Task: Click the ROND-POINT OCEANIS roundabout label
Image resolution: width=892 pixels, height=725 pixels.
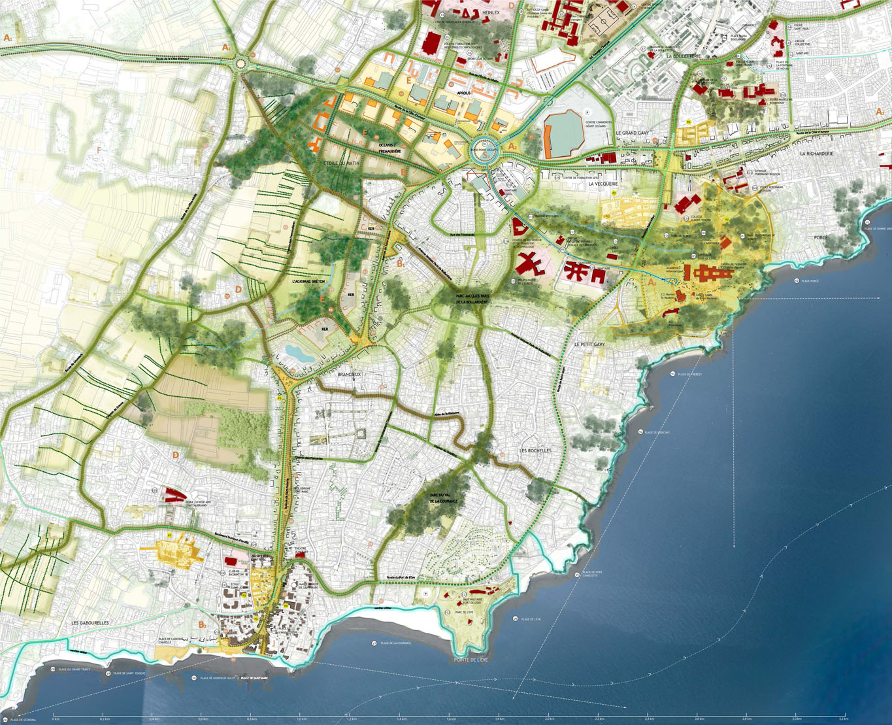Action: tap(486, 150)
